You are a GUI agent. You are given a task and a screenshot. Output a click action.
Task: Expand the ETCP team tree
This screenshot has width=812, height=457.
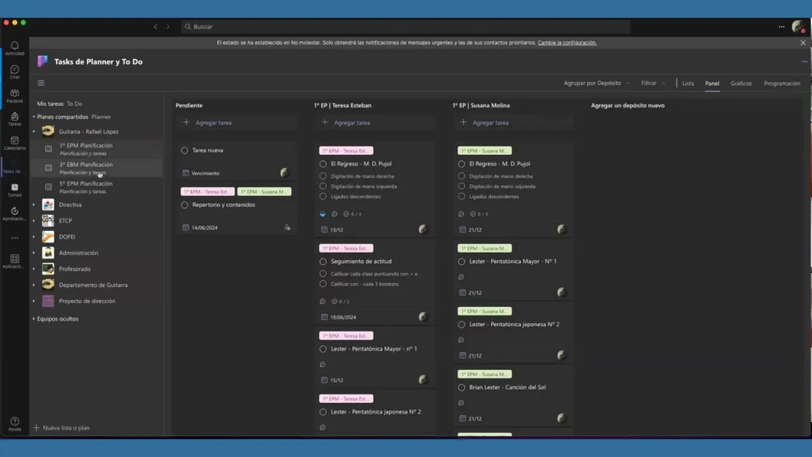(x=34, y=221)
